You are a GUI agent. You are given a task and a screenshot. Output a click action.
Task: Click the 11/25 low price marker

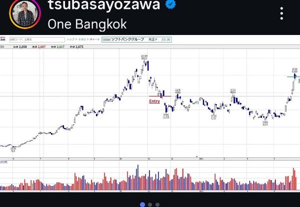pyautogui.click(x=166, y=116)
